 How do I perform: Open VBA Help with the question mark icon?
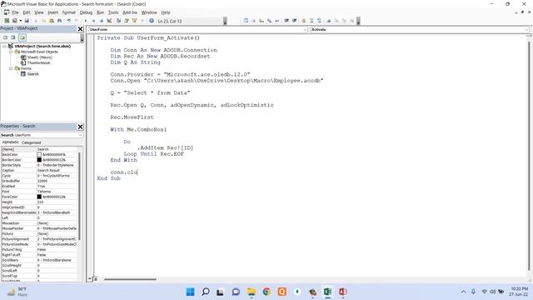152,21
